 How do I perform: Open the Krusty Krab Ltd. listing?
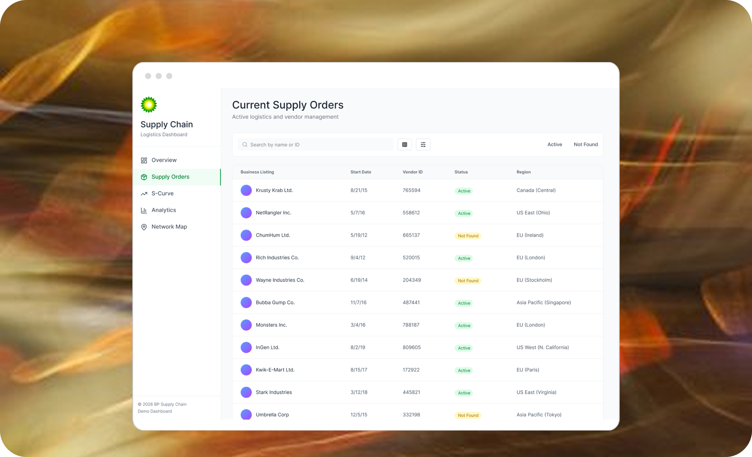274,190
